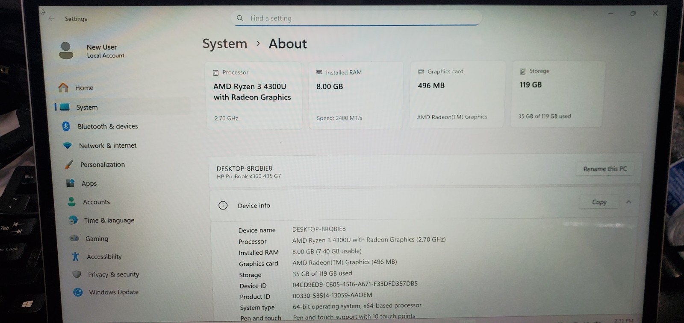This screenshot has width=684, height=323.
Task: Click the Storage card icon
Action: coord(523,71)
